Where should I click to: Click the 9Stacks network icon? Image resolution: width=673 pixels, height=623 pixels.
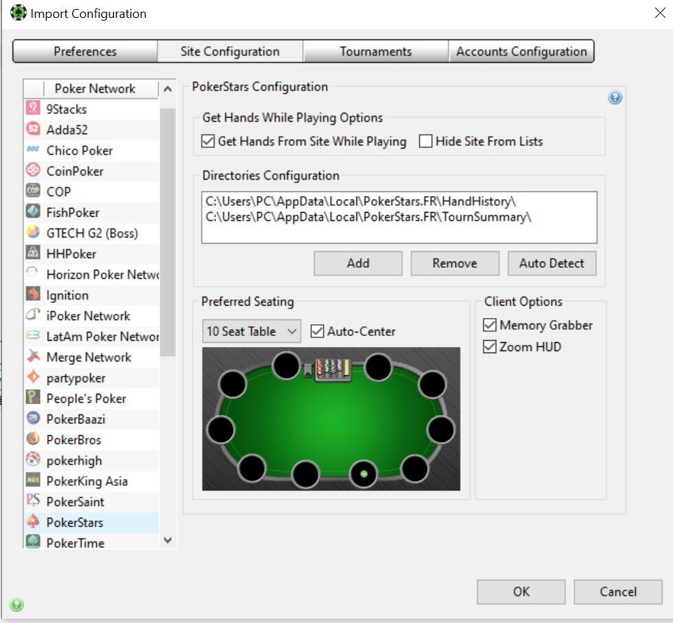pyautogui.click(x=33, y=108)
